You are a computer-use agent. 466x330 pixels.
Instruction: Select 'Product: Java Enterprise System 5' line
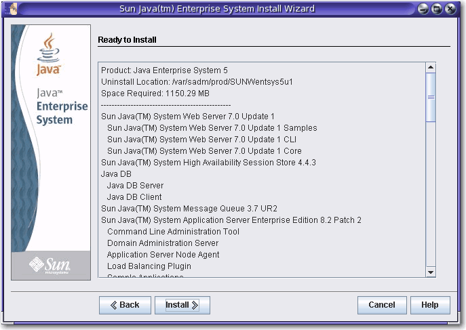[164, 70]
